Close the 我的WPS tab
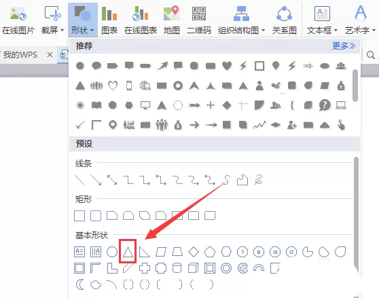This screenshot has height=298, width=379. pos(50,55)
